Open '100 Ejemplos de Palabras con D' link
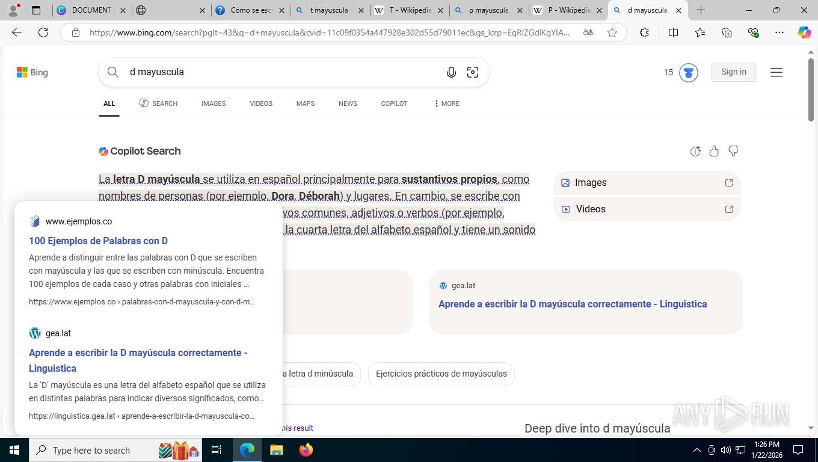The image size is (818, 462). tap(98, 241)
